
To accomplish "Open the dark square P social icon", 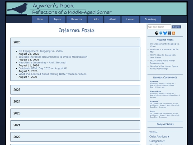I will point(169,33).
